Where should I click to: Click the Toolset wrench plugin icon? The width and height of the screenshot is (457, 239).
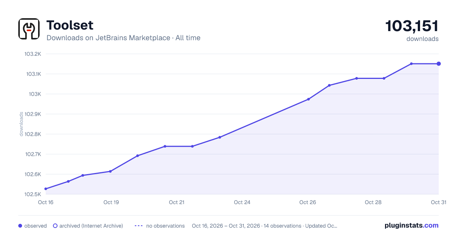click(x=29, y=29)
